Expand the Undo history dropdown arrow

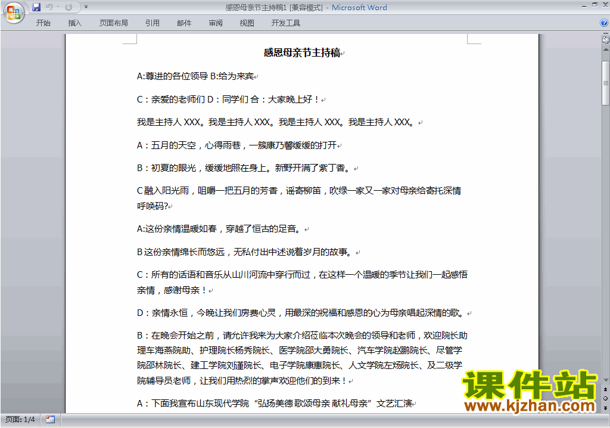[58, 7]
